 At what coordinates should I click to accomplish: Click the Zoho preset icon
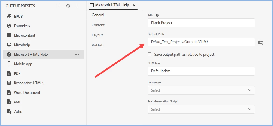[9, 111]
